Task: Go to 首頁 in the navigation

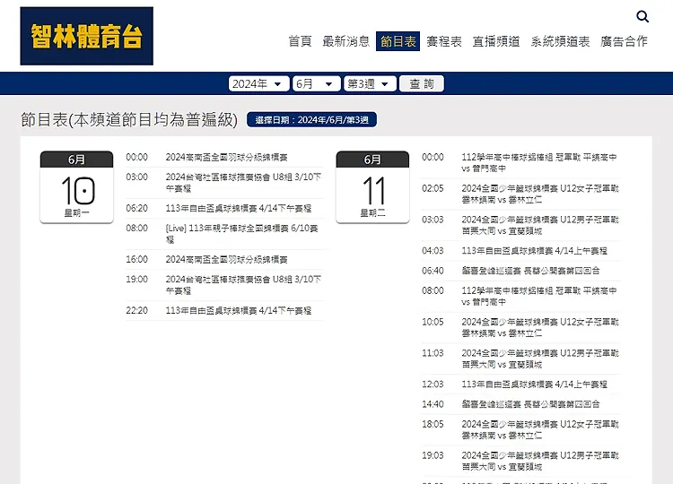Action: point(300,41)
